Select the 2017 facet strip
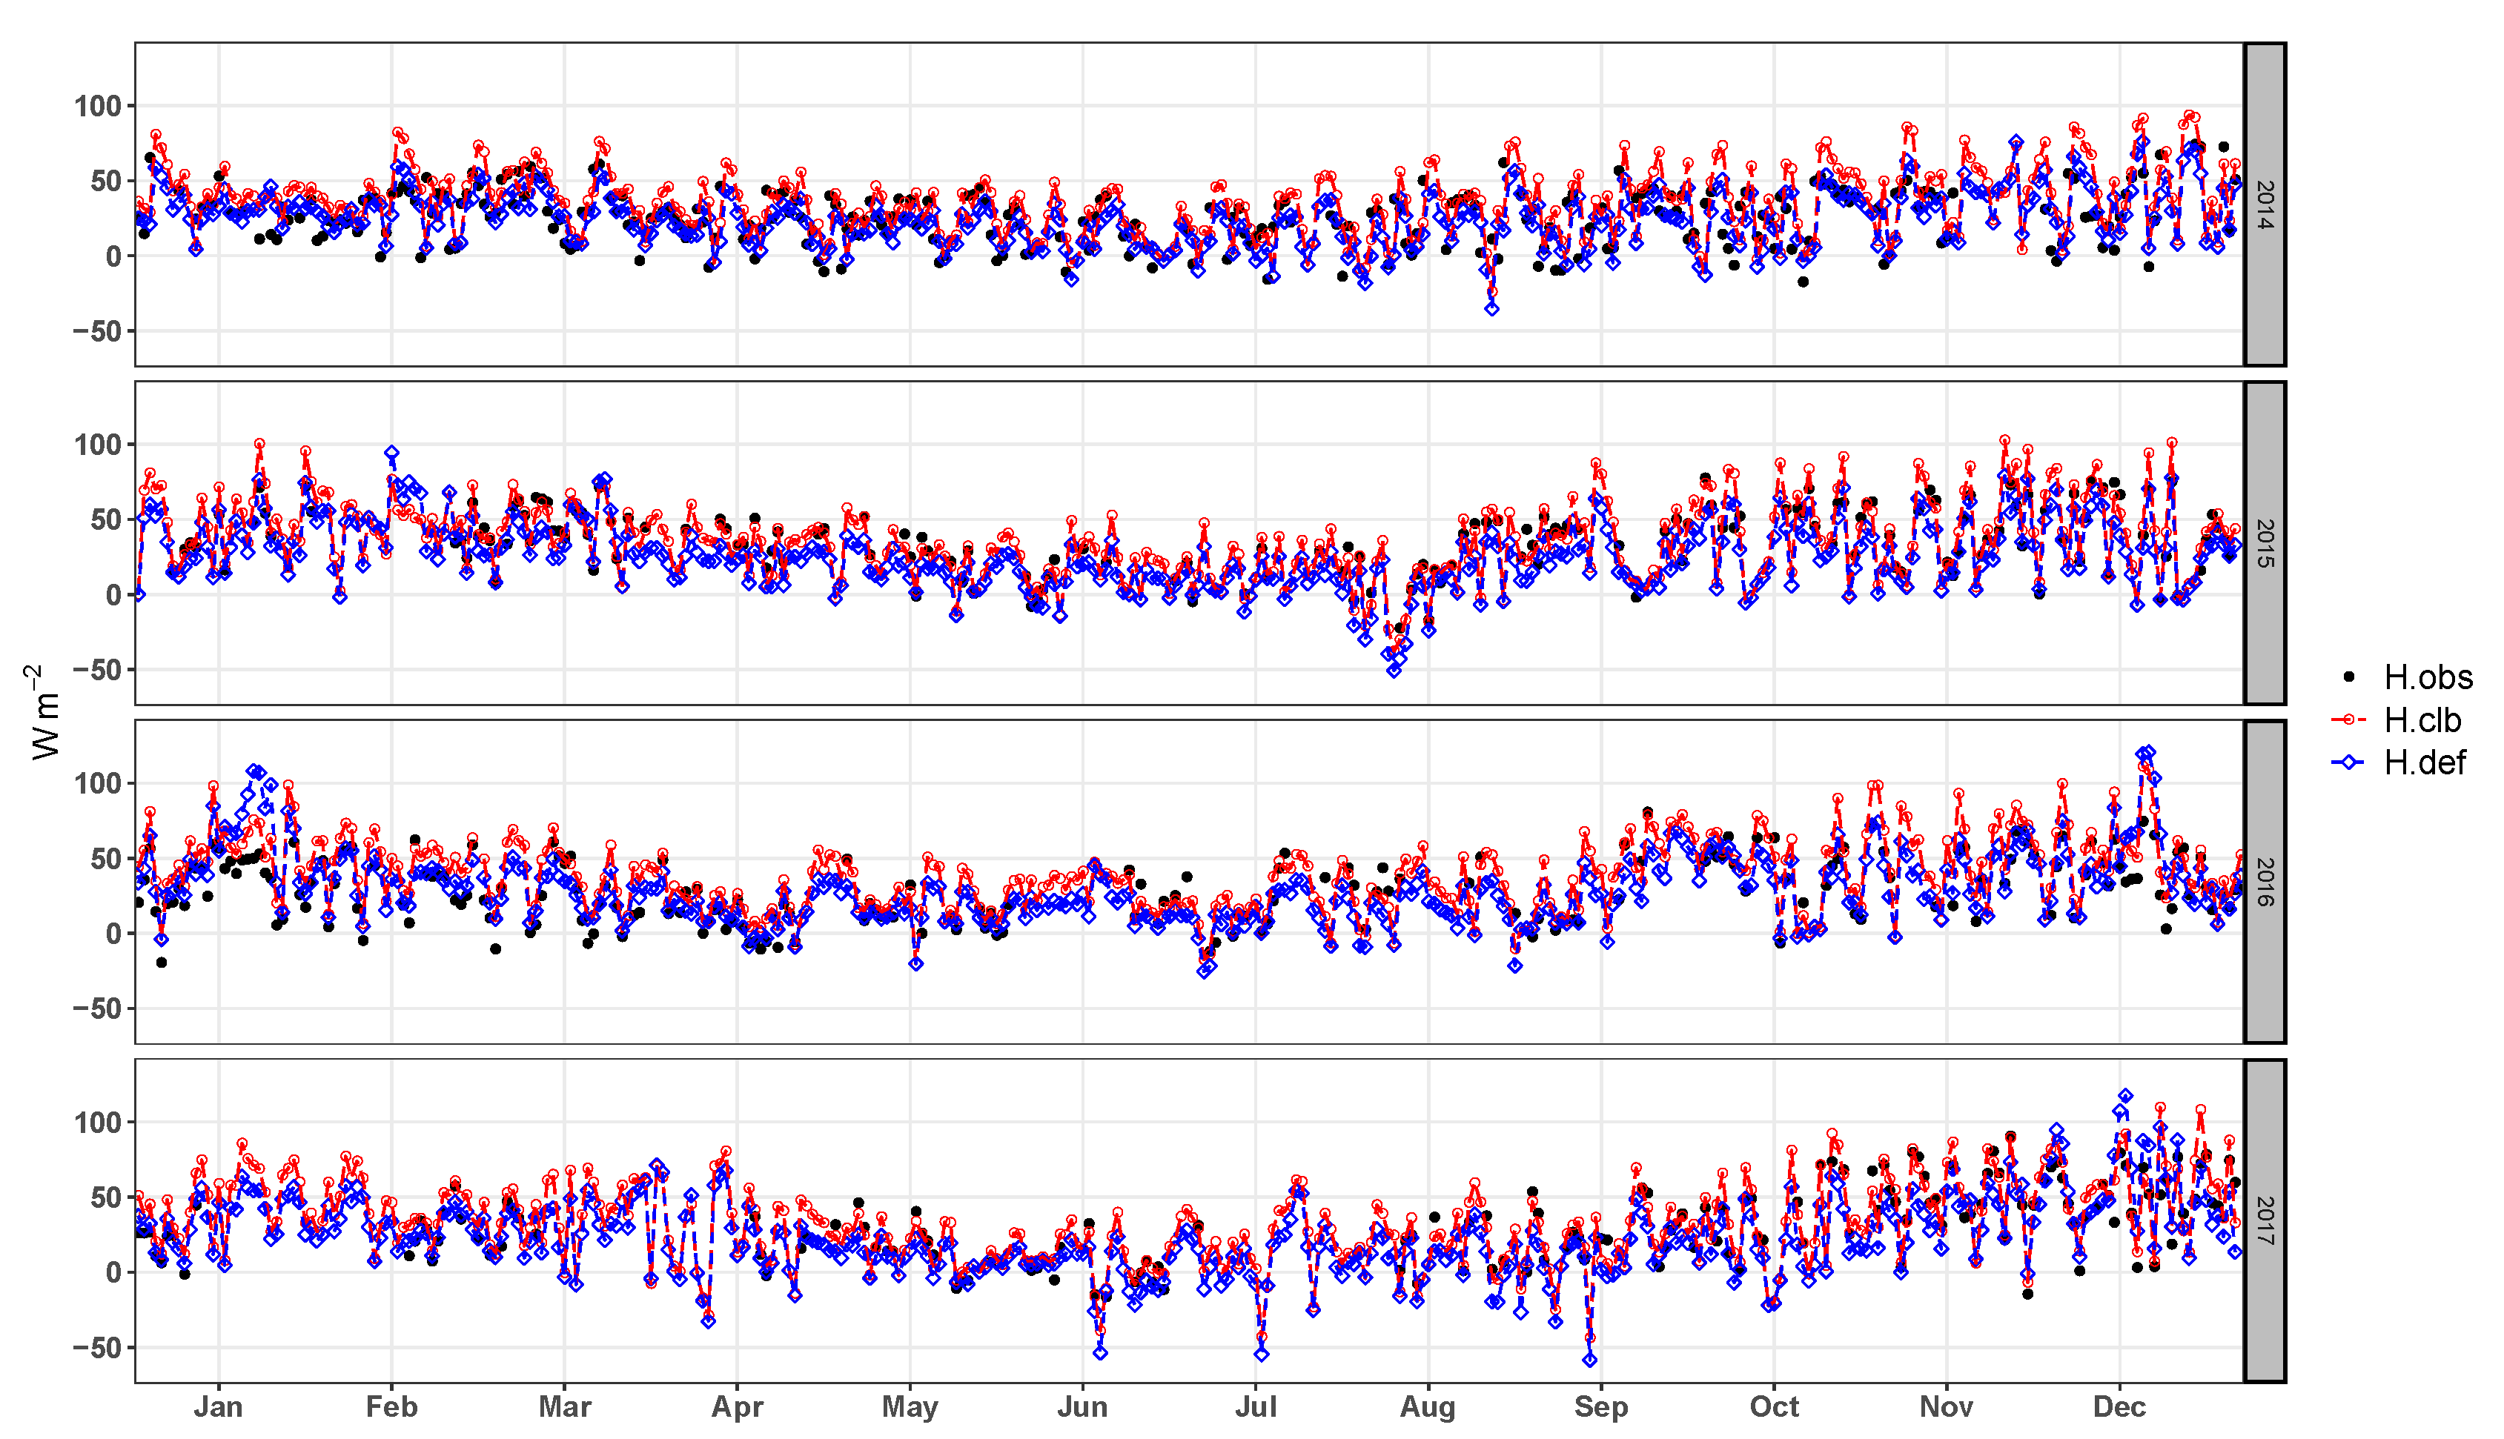This screenshot has height=1439, width=2504. point(2265,1220)
